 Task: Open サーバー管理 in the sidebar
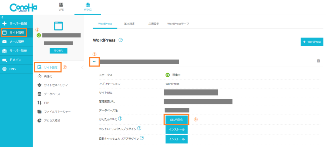[x=17, y=51]
